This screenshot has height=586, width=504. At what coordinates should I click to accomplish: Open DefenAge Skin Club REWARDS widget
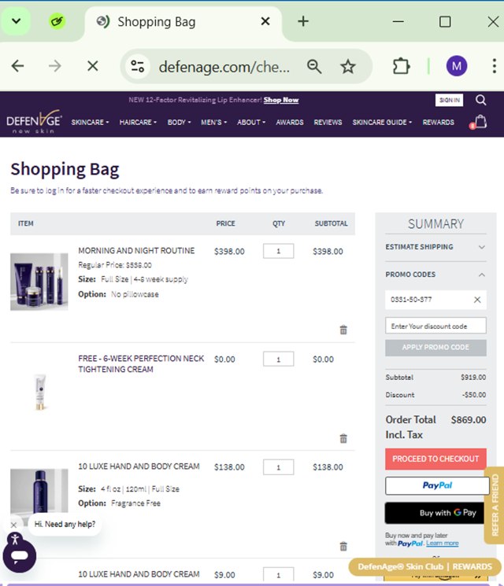click(x=424, y=567)
